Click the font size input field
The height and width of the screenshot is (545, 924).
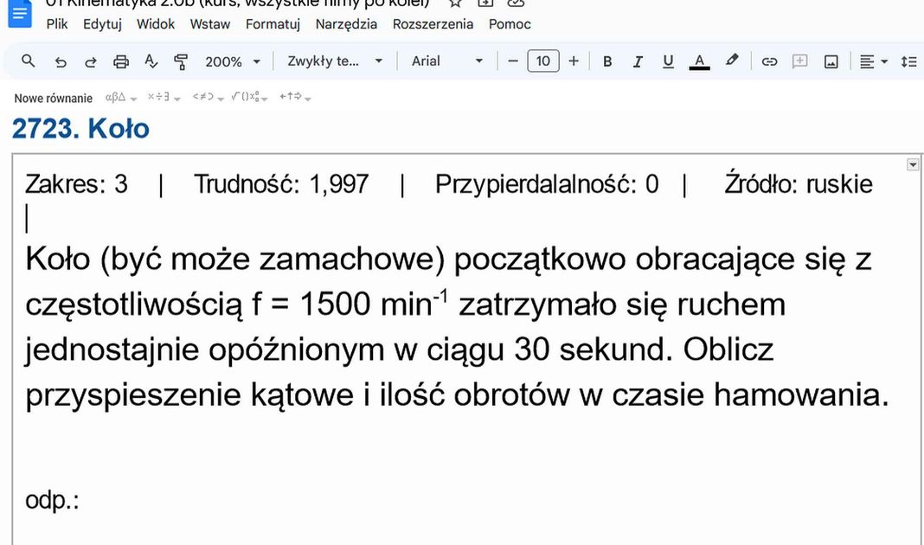click(x=542, y=61)
